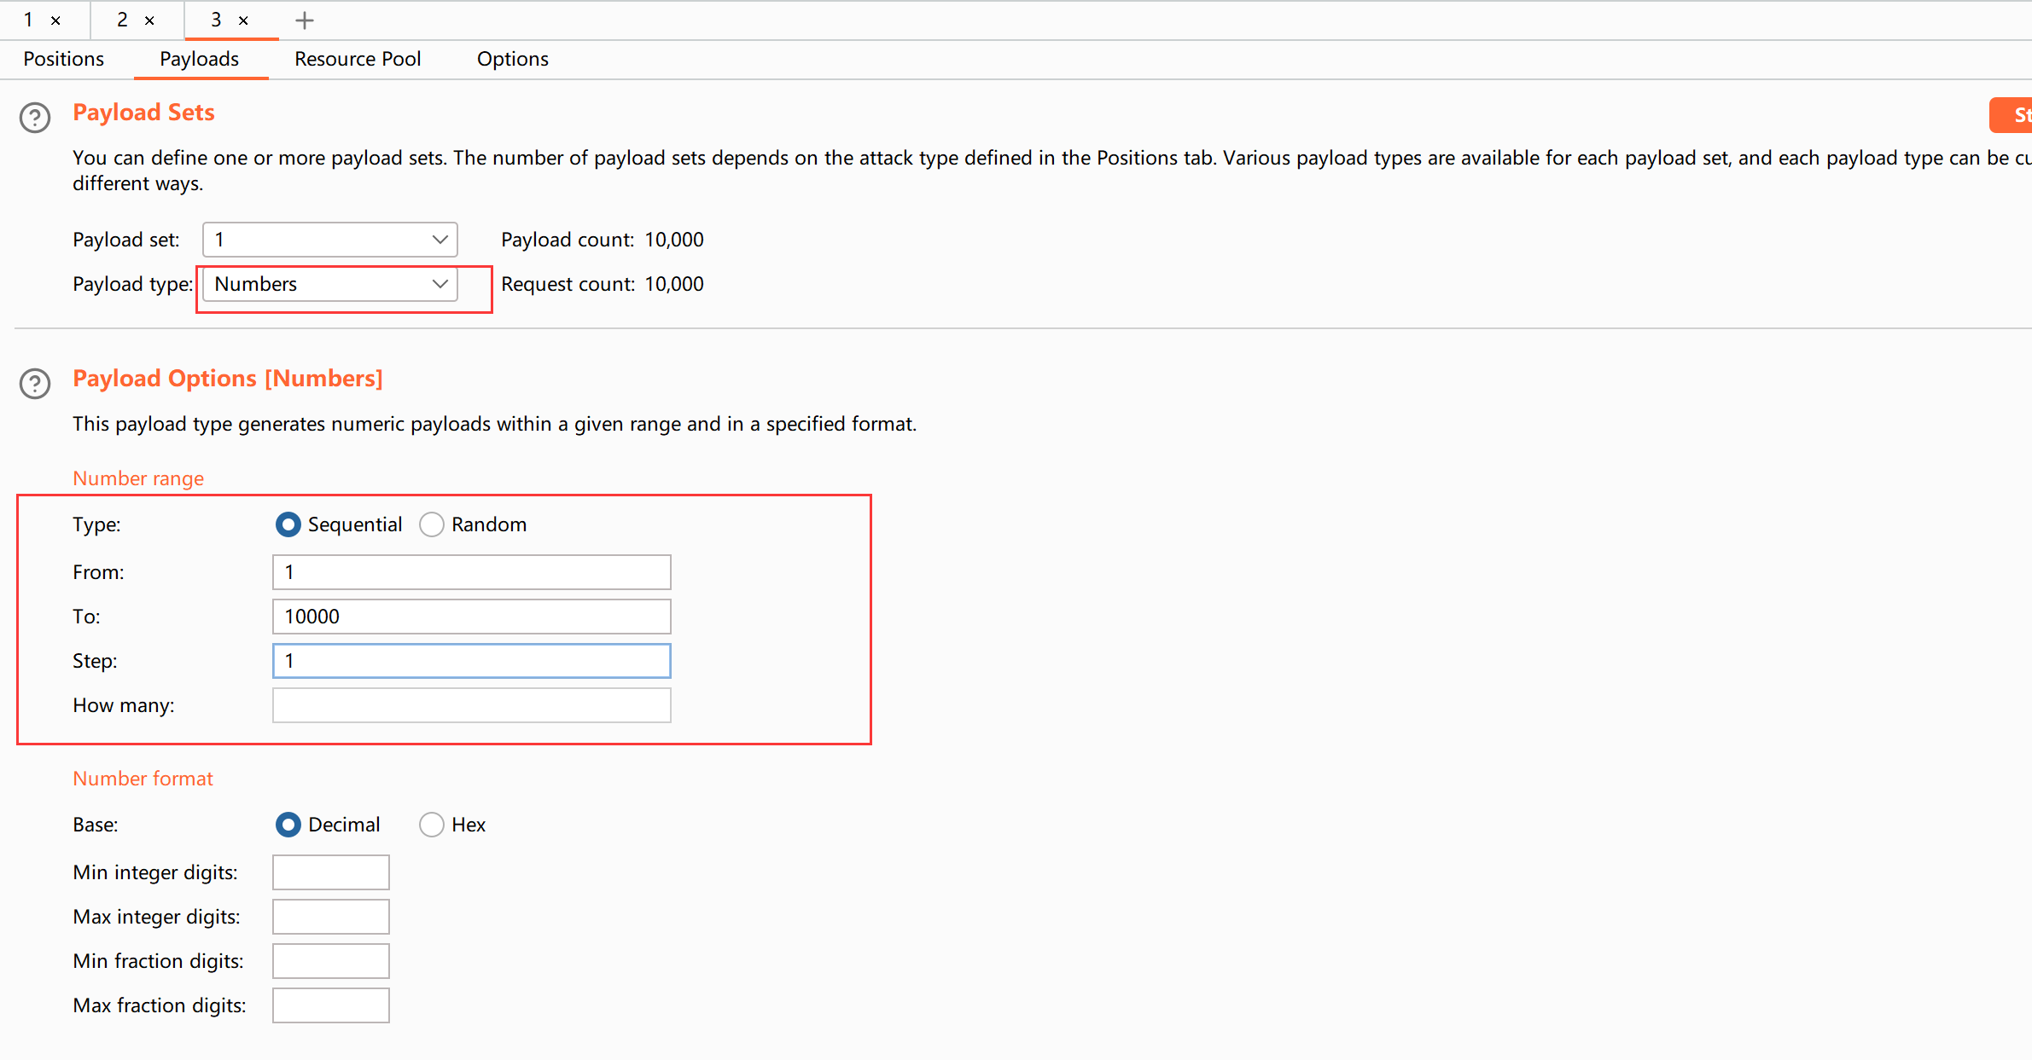Switch to attack tab 1
Image resolution: width=2032 pixels, height=1060 pixels.
28,20
